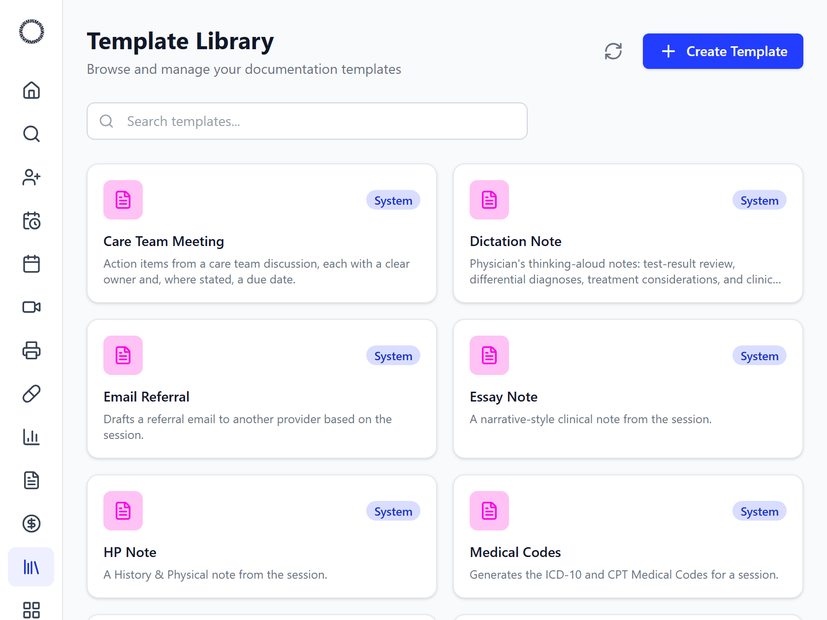Open the plain calendar sidebar icon
827x620 pixels.
pos(32,264)
